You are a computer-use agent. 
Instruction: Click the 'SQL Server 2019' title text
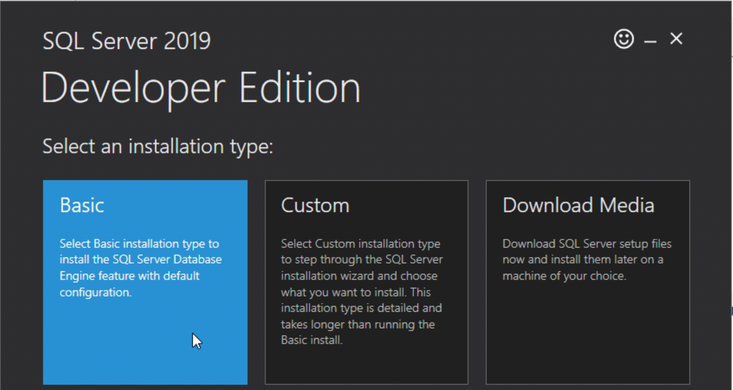pos(127,41)
